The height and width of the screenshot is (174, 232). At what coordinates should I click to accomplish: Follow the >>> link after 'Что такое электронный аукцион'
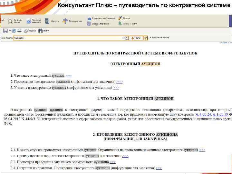coord(68,76)
